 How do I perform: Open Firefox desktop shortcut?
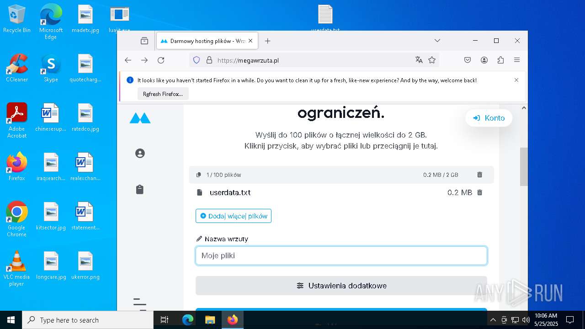tap(16, 167)
